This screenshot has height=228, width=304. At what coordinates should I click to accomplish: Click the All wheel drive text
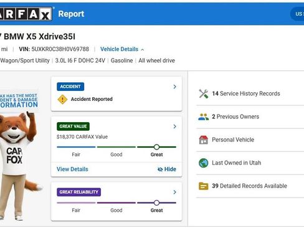pyautogui.click(x=156, y=60)
